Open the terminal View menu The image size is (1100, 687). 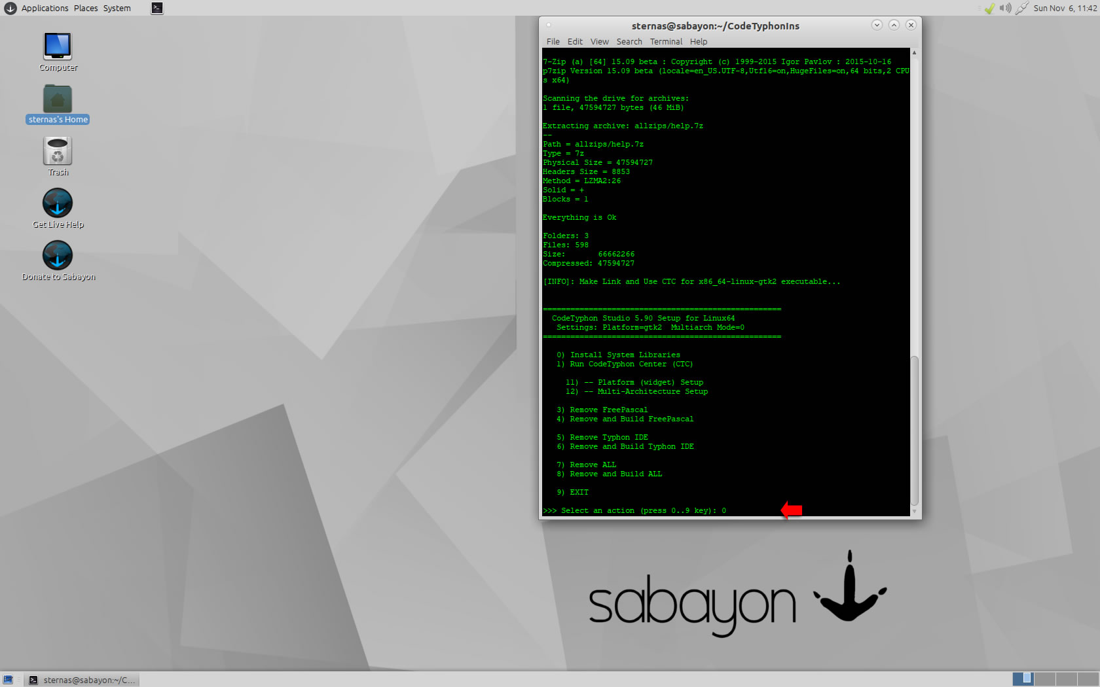[x=599, y=41]
